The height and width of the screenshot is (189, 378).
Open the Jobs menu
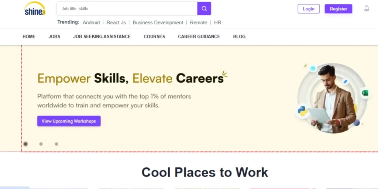[54, 37]
